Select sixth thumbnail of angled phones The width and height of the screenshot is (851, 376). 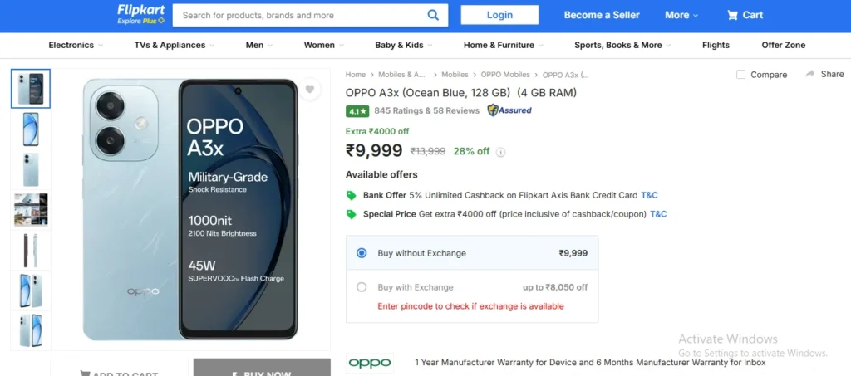click(x=31, y=291)
